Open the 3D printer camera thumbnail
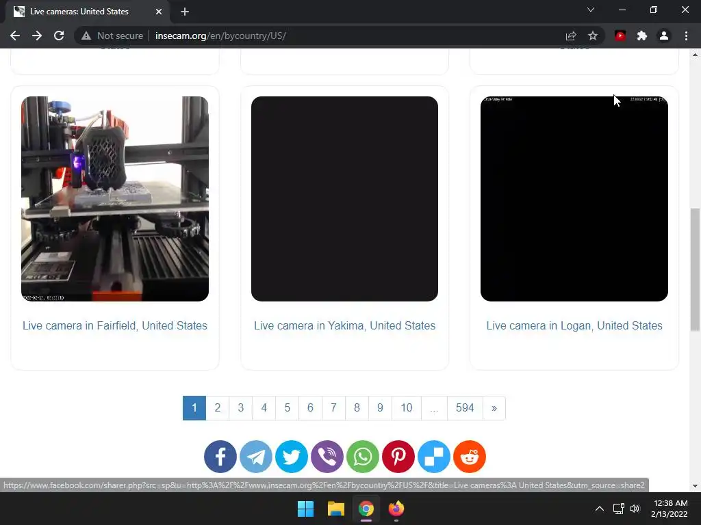The height and width of the screenshot is (525, 701). point(115,199)
